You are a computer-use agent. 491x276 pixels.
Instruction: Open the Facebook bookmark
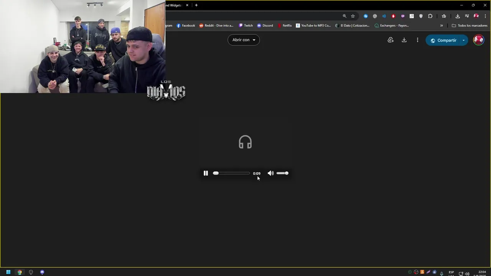(x=186, y=26)
